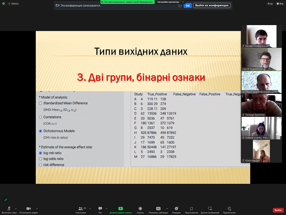The width and height of the screenshot is (286, 215).
Task: Select Поліщук Валентин video thumbnail
Action: 262,105
